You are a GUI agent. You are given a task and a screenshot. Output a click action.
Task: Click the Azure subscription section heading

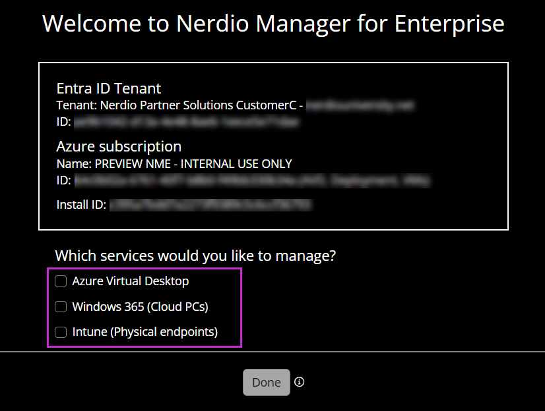pyautogui.click(x=119, y=146)
